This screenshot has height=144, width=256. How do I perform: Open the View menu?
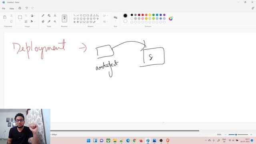(x=12, y=8)
